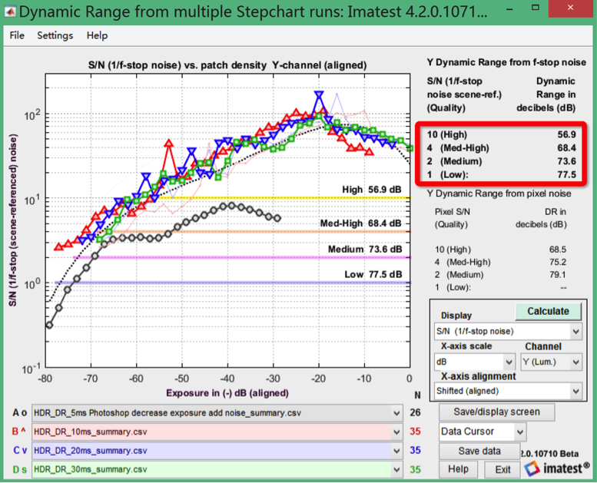Click the Help button next to Exit
The width and height of the screenshot is (597, 483).
coord(458,468)
